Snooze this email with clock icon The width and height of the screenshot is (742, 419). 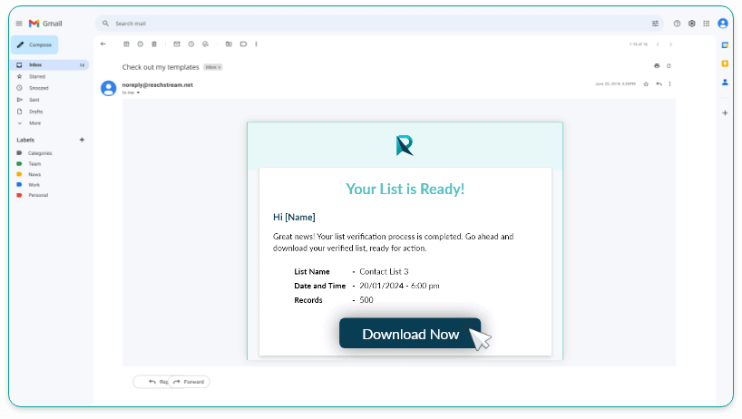point(191,44)
